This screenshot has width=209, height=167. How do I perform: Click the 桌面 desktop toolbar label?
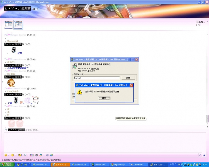(x=172, y=164)
